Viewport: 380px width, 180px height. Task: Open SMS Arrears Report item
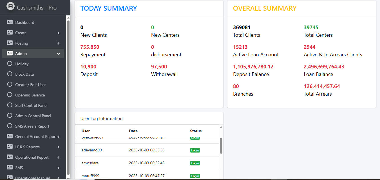tap(32, 126)
